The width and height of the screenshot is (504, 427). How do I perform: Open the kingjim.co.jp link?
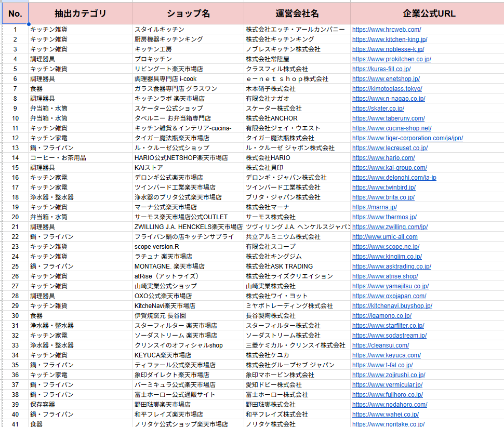point(387,257)
